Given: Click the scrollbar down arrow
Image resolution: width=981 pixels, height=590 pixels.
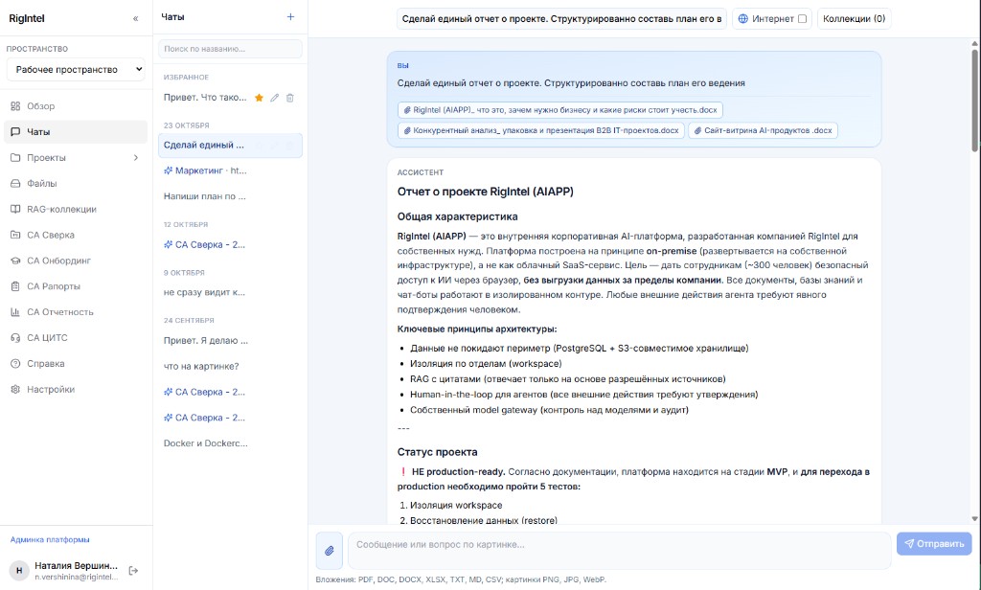Looking at the screenshot, I should 974,519.
